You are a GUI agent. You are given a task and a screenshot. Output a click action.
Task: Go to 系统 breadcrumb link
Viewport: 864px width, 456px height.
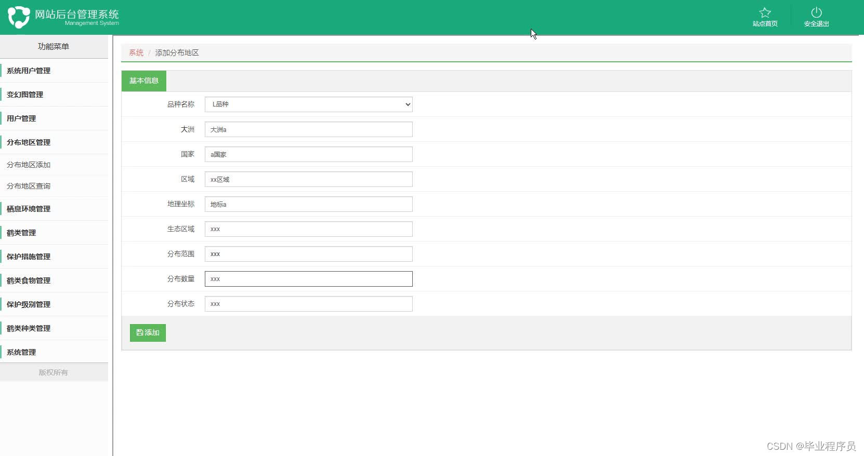point(136,53)
